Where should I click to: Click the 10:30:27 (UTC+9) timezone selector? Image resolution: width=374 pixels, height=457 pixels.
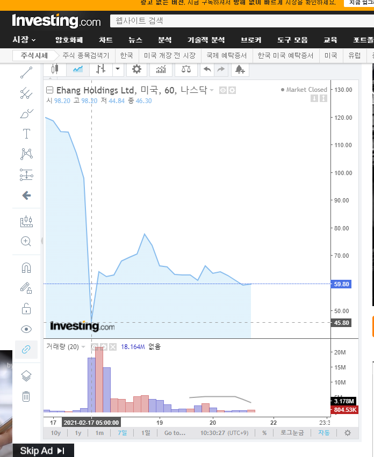click(224, 433)
